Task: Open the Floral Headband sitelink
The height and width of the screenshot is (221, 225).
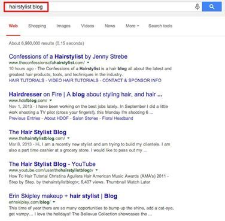Action: coord(117,118)
